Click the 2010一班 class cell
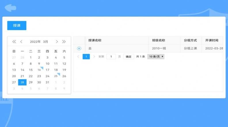 tap(164, 48)
